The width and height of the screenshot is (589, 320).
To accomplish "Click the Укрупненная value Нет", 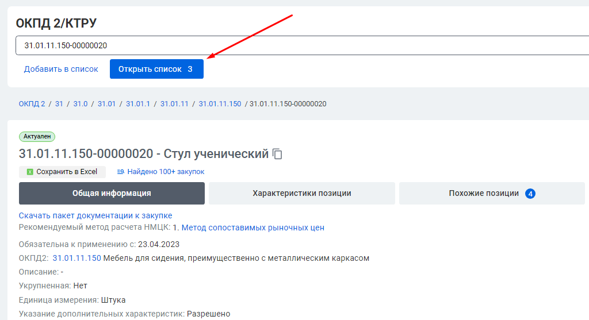I will pyautogui.click(x=80, y=286).
